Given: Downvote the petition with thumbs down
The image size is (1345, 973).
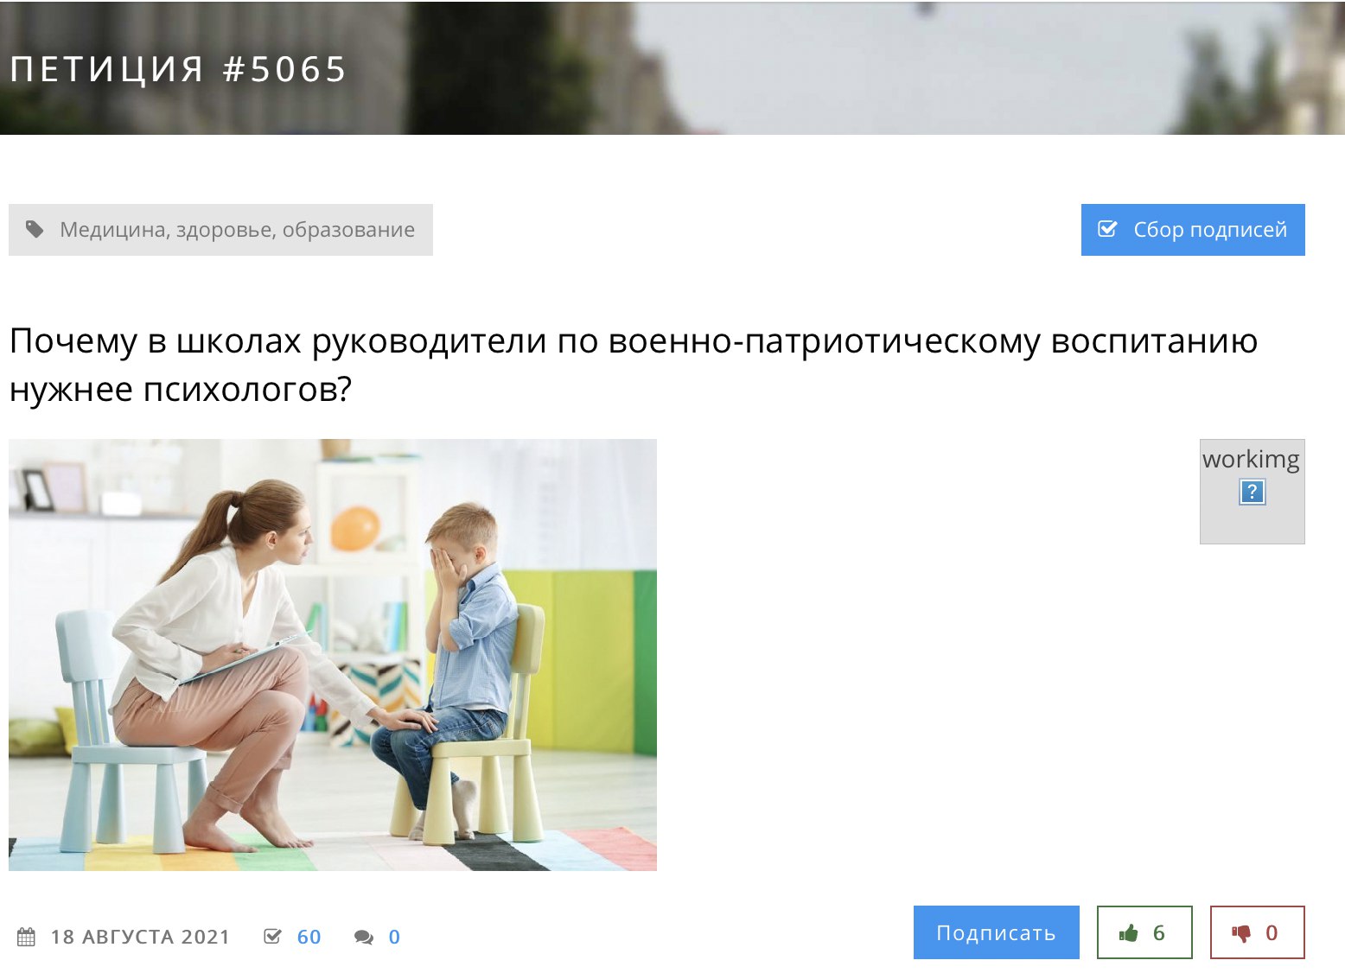Looking at the screenshot, I should click(x=1257, y=932).
